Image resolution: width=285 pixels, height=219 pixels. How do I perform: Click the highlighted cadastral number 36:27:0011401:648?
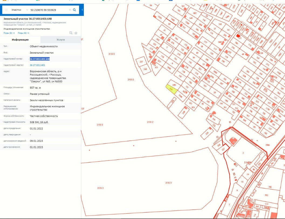(40, 59)
